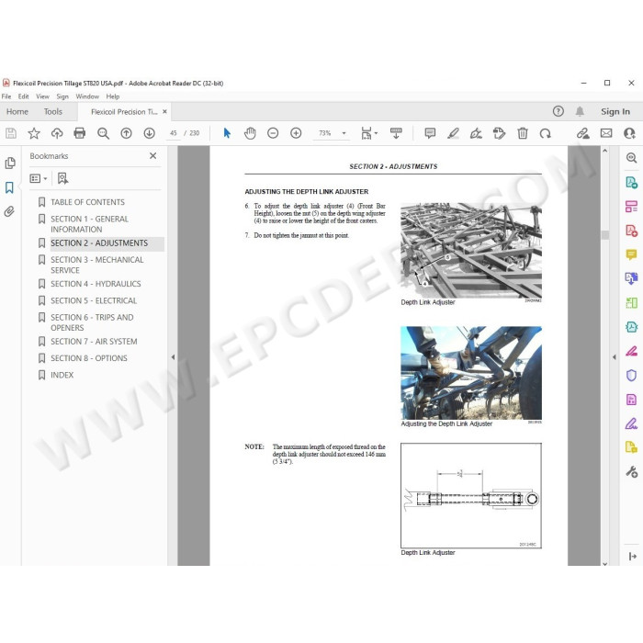
Task: Open SECTION 6 - TRIPS AND OPENERS bookmark
Action: (x=92, y=322)
